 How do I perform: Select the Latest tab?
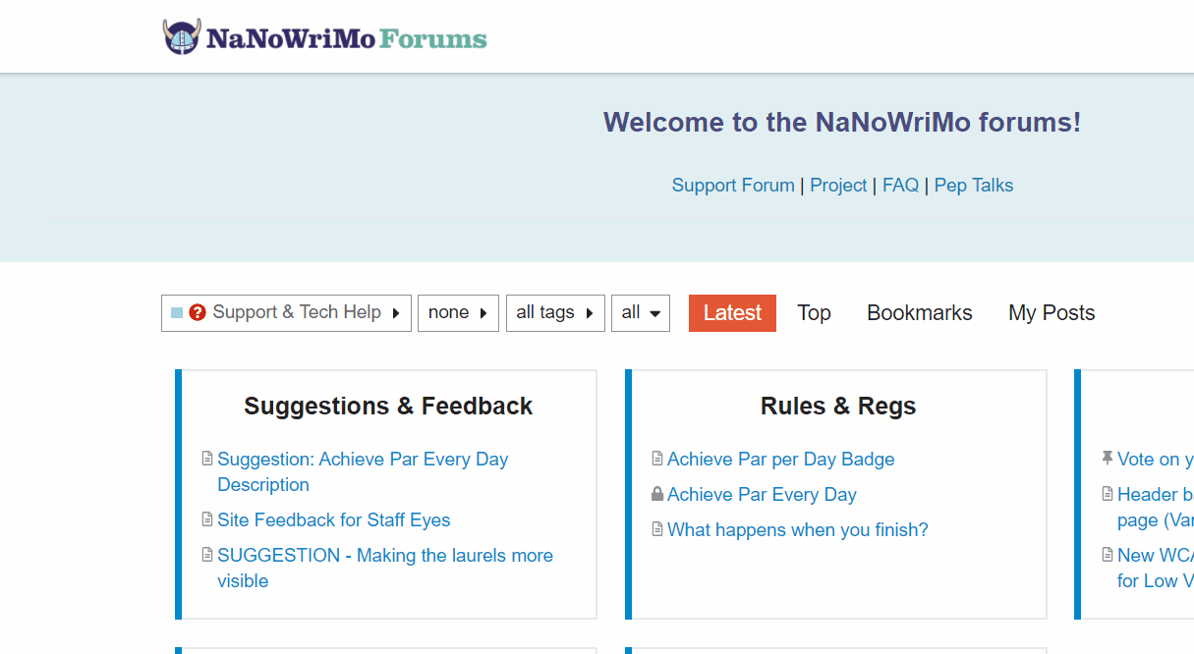pos(732,313)
